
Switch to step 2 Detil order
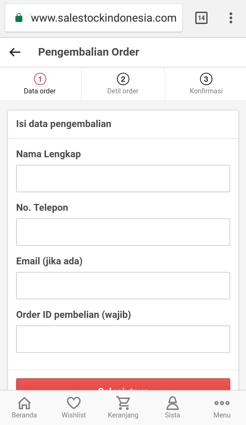[123, 84]
